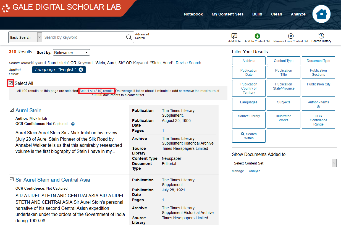Open the Sort by Relevance dropdown
The width and height of the screenshot is (341, 225).
(x=71, y=52)
